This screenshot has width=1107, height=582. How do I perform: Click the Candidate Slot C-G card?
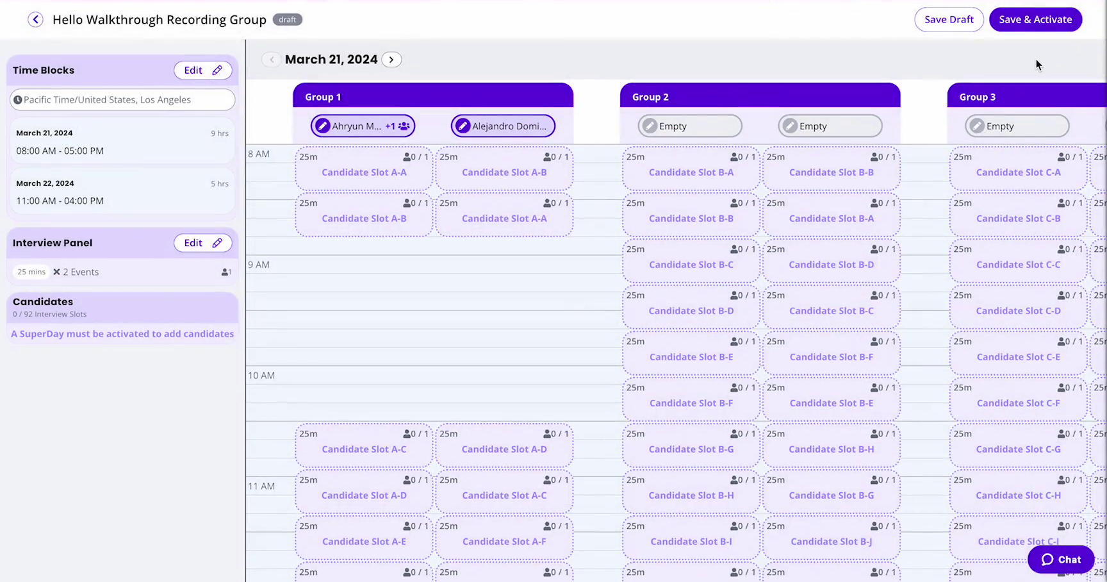click(x=1018, y=445)
